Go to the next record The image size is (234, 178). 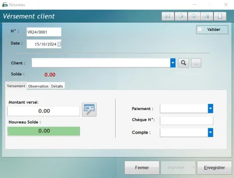[194, 16]
